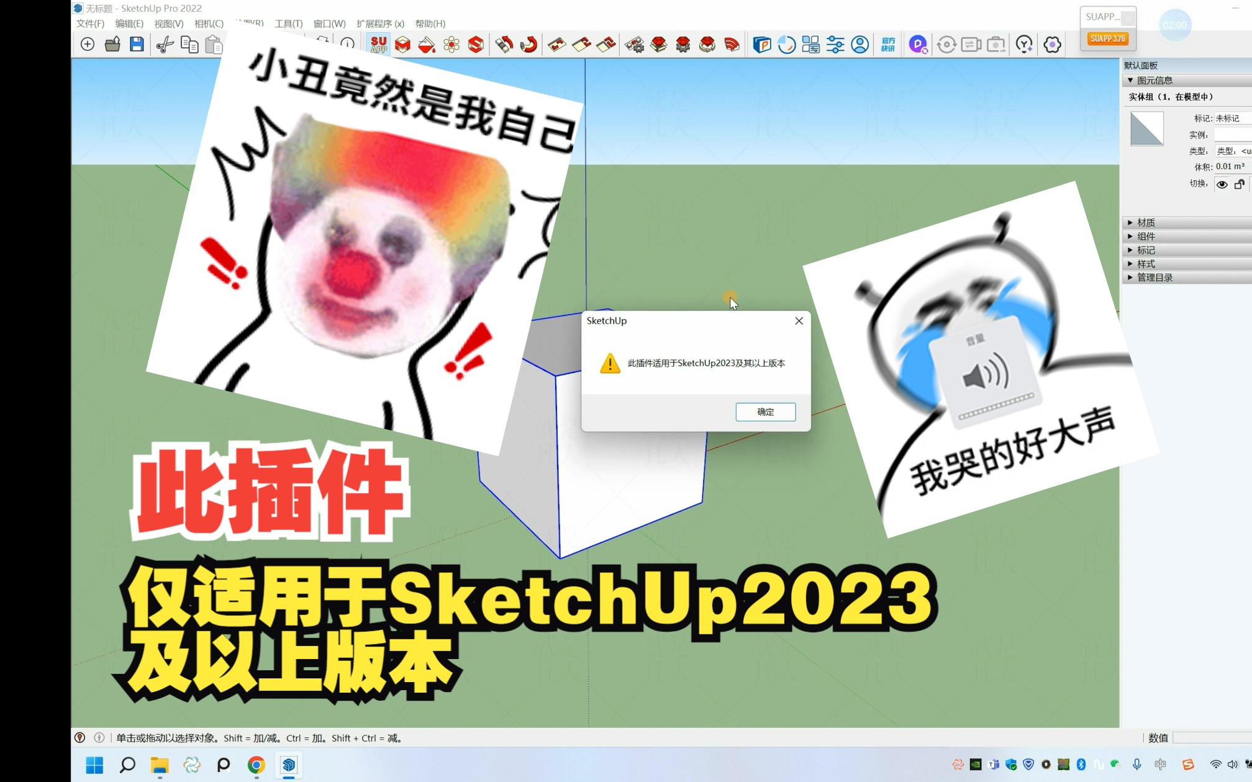
Task: Toggle the eye visibility icon in Entity Info
Action: [1222, 184]
